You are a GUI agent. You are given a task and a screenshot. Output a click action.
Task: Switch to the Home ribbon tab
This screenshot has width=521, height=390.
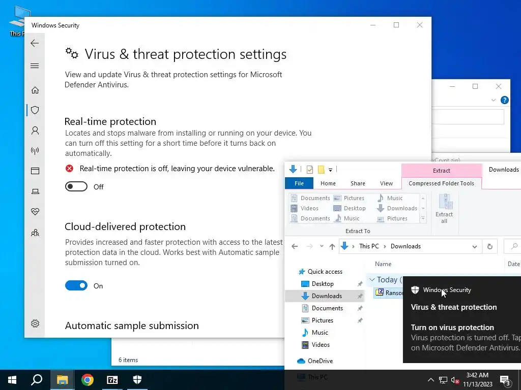click(328, 183)
